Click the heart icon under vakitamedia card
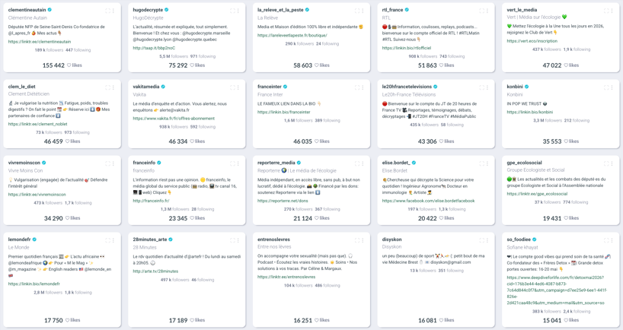Screen dimensions: 623x330 click(x=192, y=141)
